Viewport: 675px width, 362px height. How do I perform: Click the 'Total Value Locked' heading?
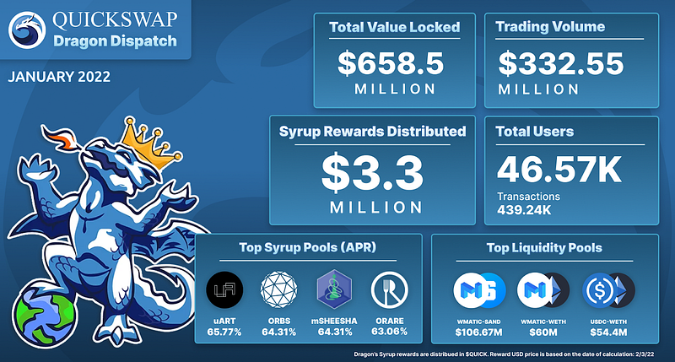[395, 27]
